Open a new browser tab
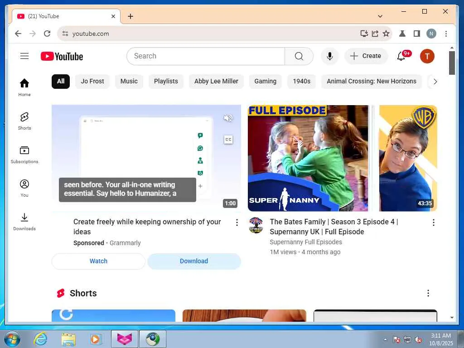 tap(130, 16)
